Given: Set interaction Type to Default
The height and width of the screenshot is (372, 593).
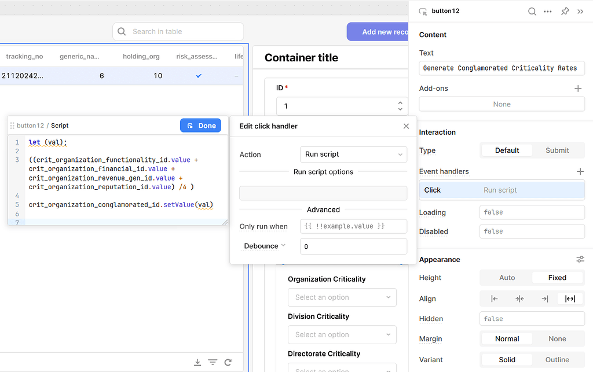Looking at the screenshot, I should [x=507, y=150].
